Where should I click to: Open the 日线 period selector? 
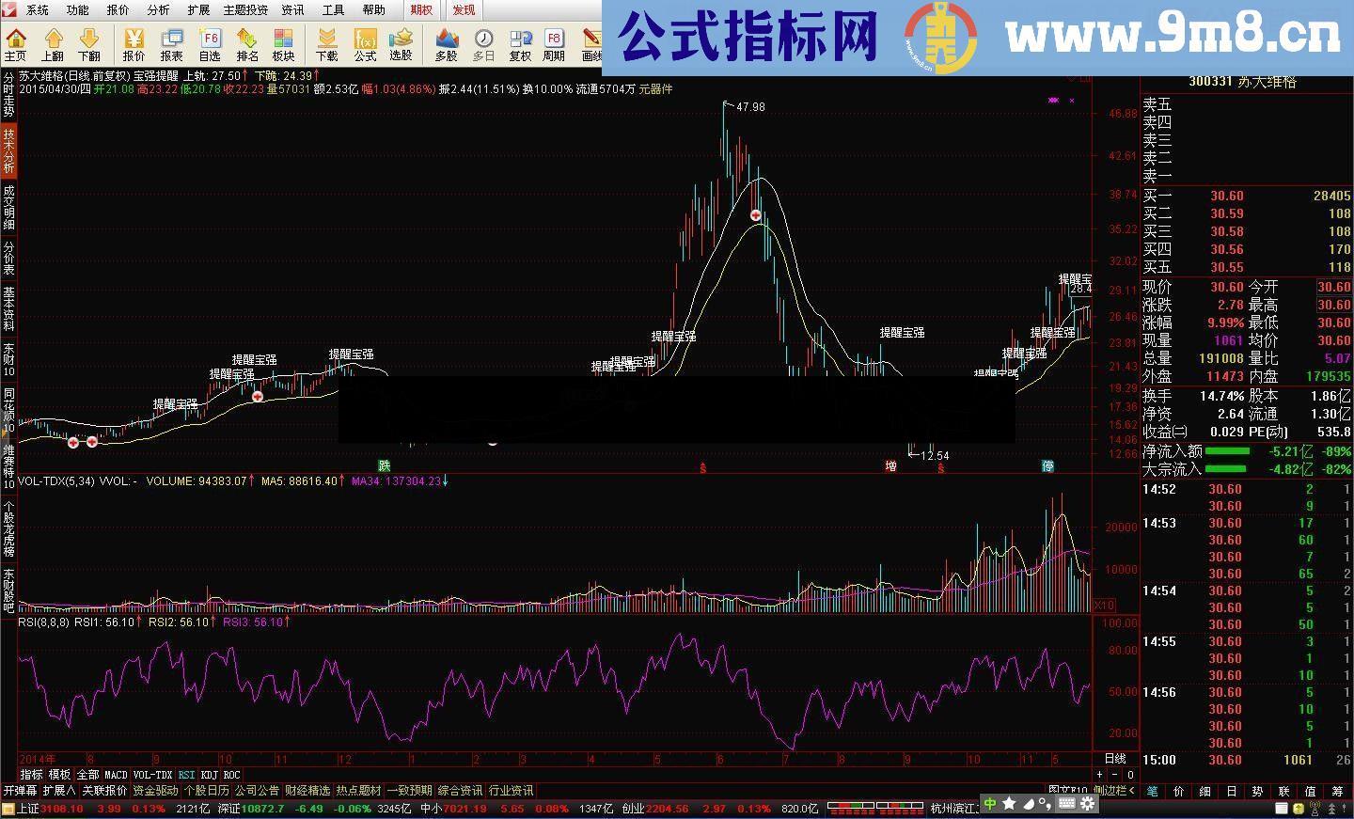click(1113, 759)
